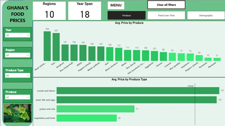Select the Tomatoes bar valued 33
Image resolution: width=225 pixels, height=126 pixels.
coord(208,59)
